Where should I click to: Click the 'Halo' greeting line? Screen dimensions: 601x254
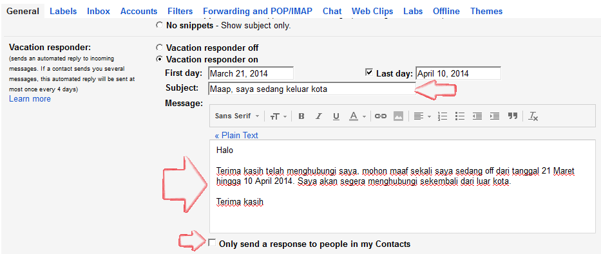pos(225,150)
